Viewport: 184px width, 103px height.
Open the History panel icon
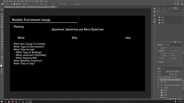click(155, 9)
